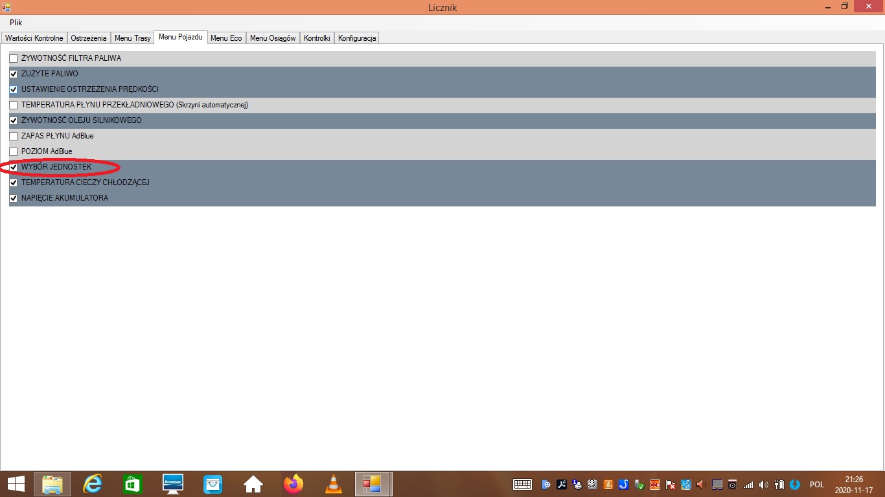Open File Explorer from the taskbar
This screenshot has height=497, width=885.
(x=52, y=484)
